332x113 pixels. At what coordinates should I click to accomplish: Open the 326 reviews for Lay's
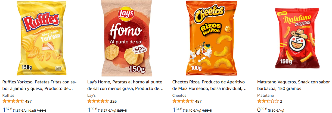113,101
